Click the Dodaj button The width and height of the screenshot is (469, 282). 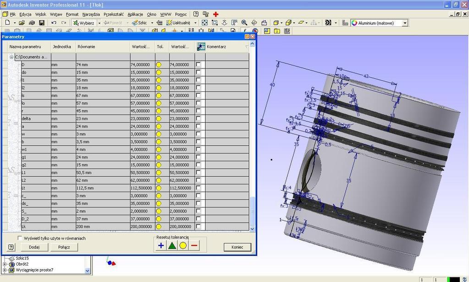pos(34,247)
